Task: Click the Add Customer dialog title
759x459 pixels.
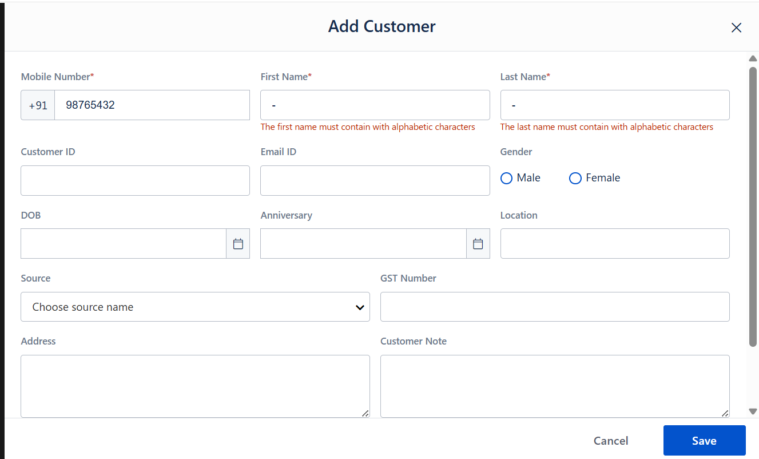Action: coord(382,26)
